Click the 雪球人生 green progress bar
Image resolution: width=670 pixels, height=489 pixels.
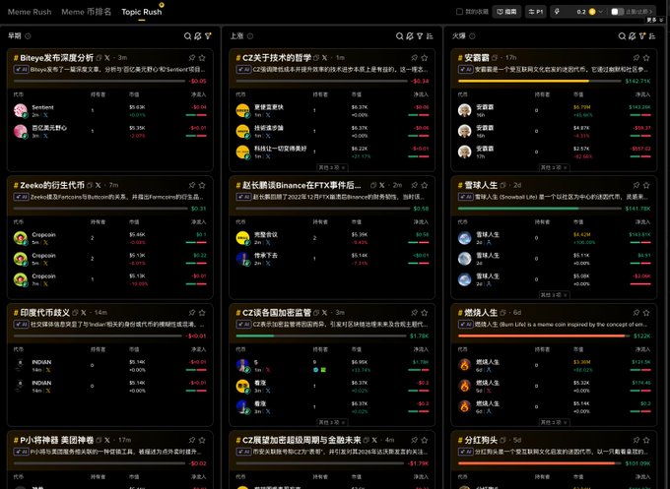(x=539, y=209)
